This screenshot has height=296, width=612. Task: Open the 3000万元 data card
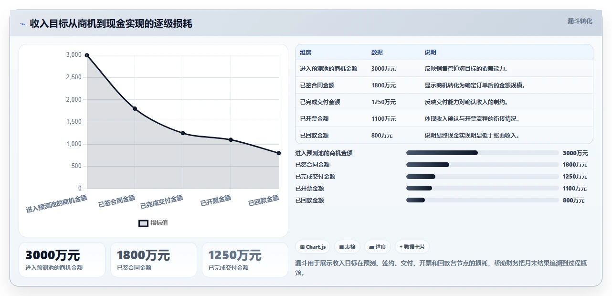coord(62,260)
